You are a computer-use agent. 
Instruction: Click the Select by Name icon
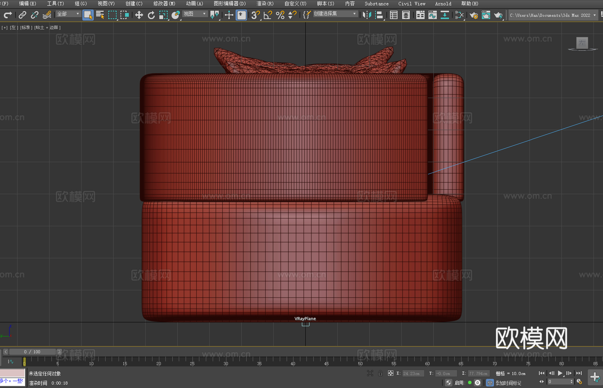(x=100, y=15)
